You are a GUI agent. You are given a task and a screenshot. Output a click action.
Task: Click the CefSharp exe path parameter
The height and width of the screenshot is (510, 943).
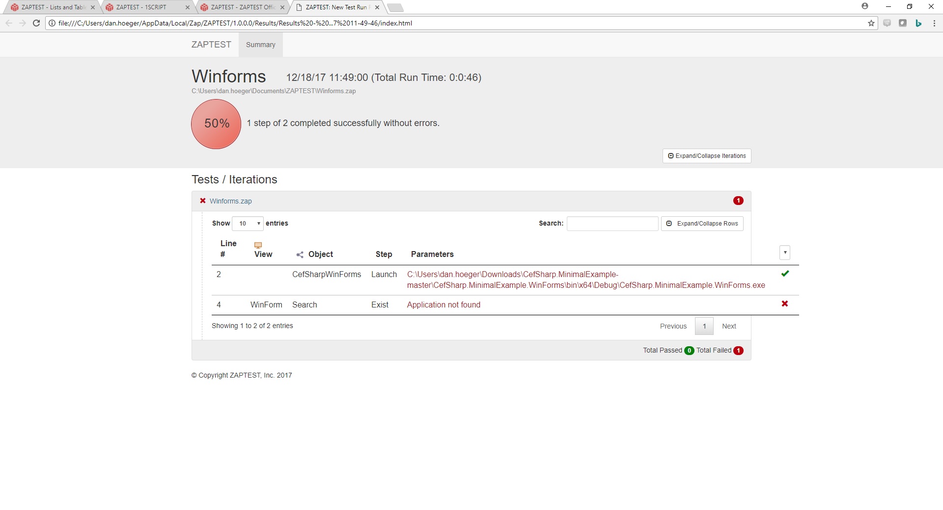pyautogui.click(x=586, y=280)
